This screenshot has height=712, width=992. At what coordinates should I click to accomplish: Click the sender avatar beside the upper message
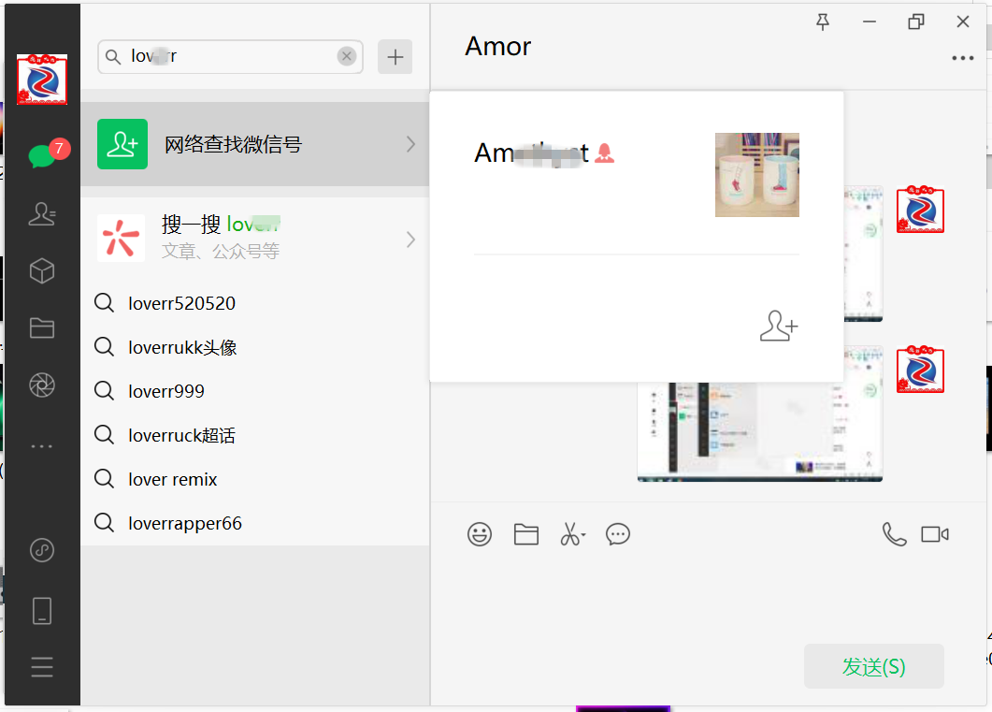[x=921, y=210]
